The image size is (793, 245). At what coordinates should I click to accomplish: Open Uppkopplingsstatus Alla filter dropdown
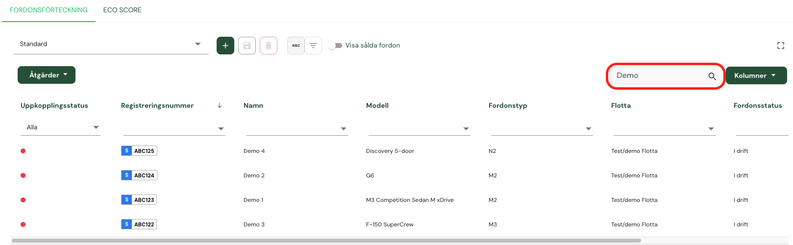61,127
